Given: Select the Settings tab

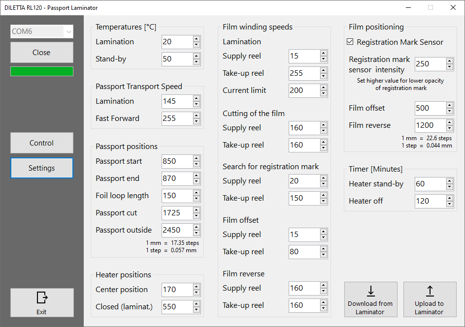Looking at the screenshot, I should click(x=41, y=168).
